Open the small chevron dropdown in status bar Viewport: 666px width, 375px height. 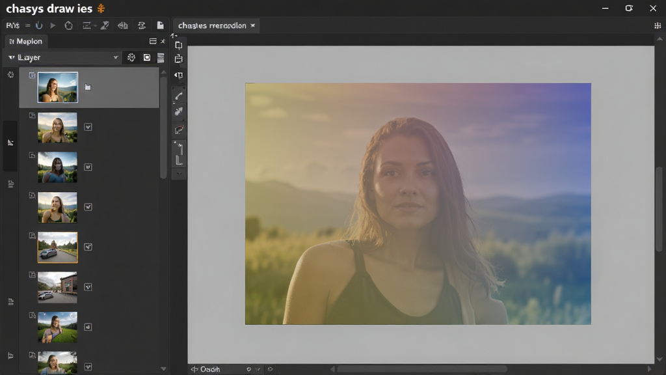[x=258, y=369]
